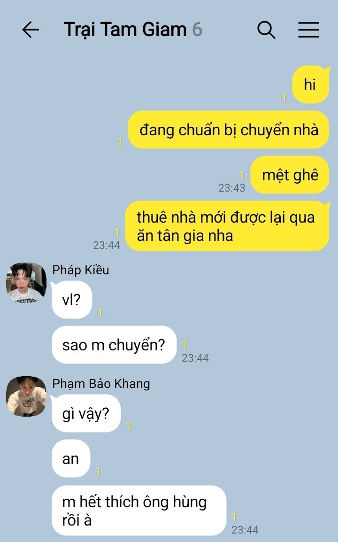This screenshot has width=338, height=542.
Task: Select the yellow "hi" message bubble
Action: 310,85
